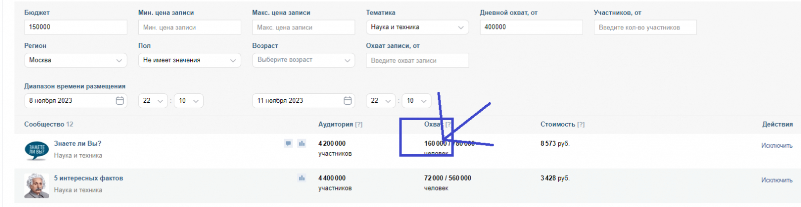Expand the Регион dropdown showing Москва

[x=75, y=60]
